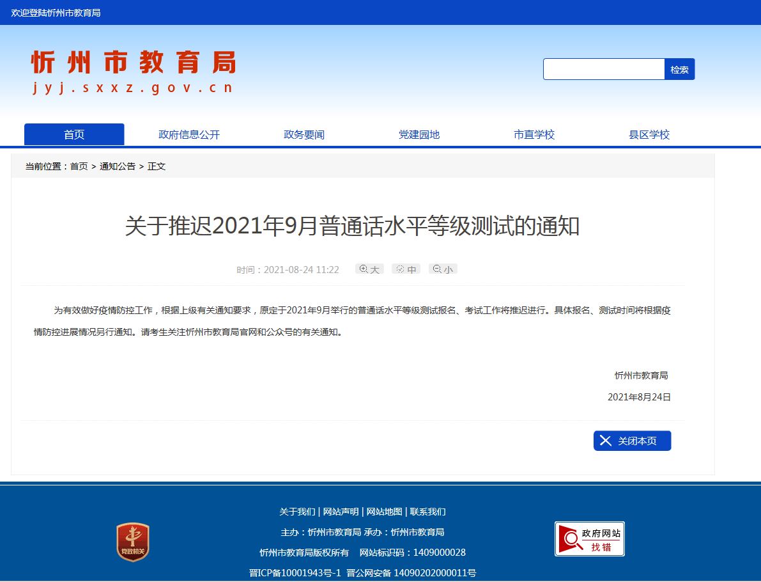Click 首页 in the breadcrumb path
This screenshot has height=582, width=761.
coord(79,166)
